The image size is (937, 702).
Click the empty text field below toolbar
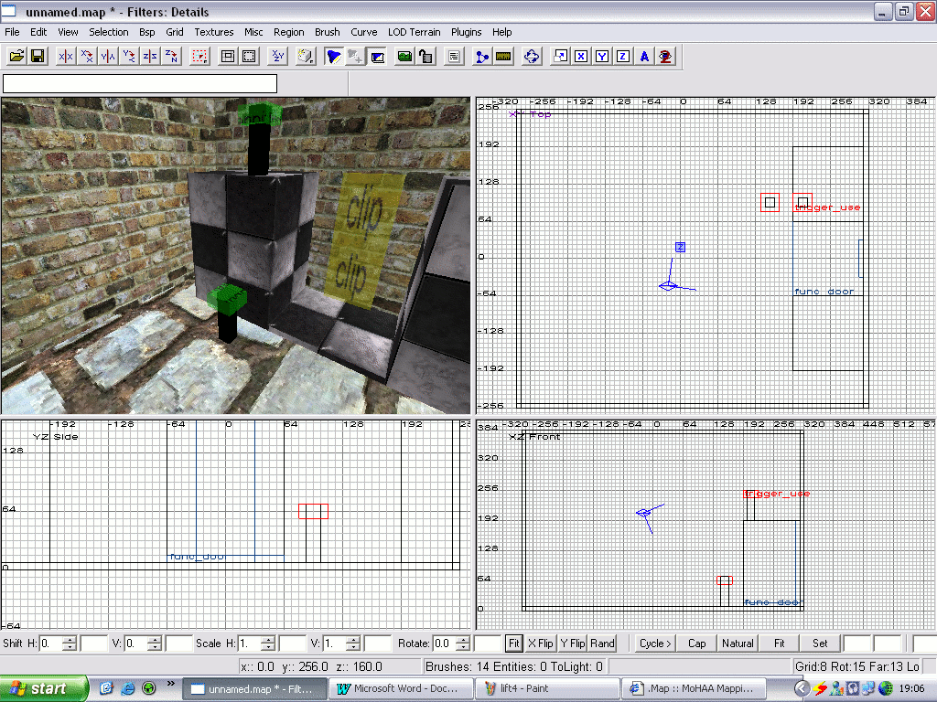[x=140, y=83]
